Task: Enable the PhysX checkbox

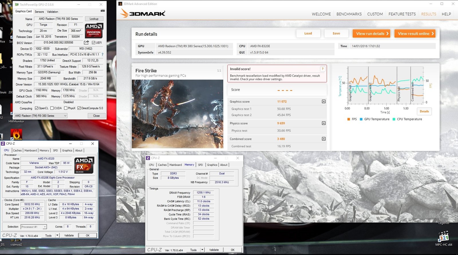Action: 66,108
